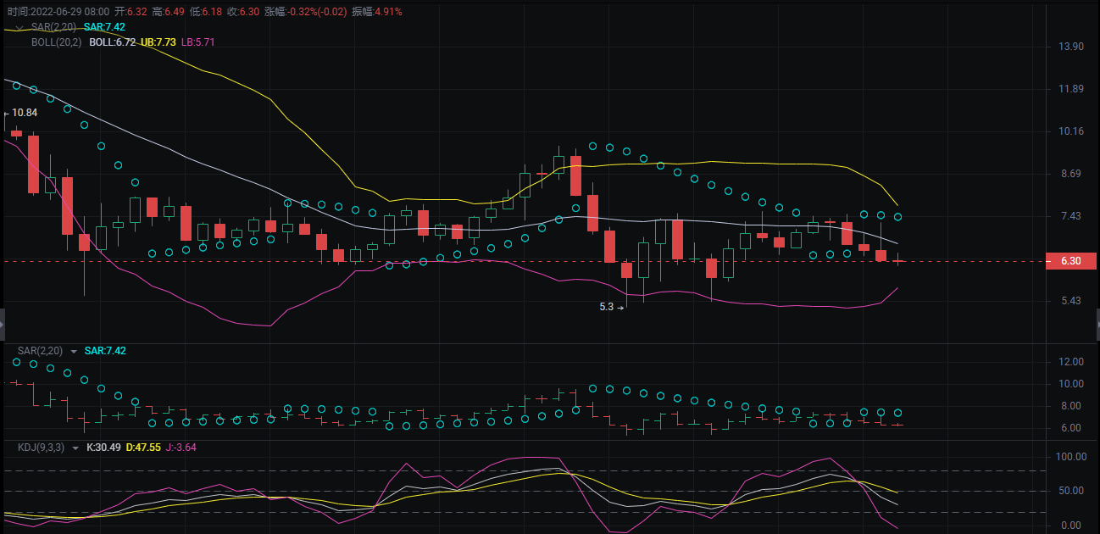The image size is (1100, 534).
Task: Click the left edge panel expand arrow
Action: (x=3, y=324)
